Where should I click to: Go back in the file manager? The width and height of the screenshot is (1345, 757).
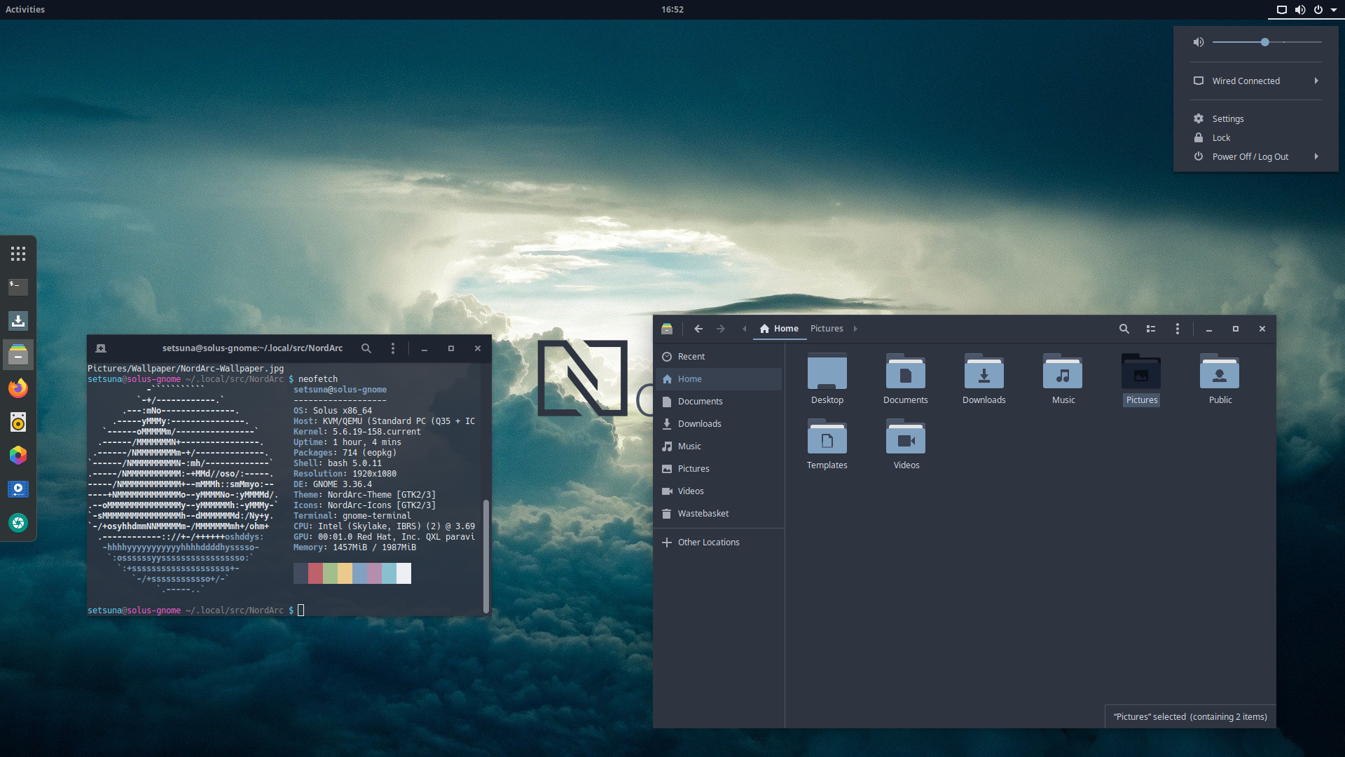pos(698,329)
